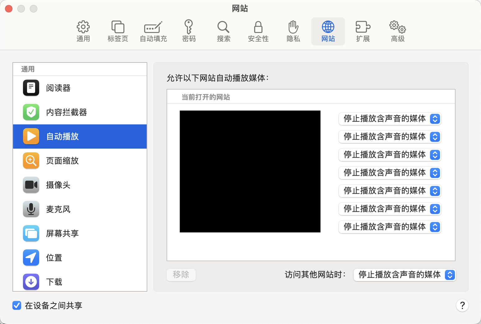481x324 pixels.
Task: Open the 高级 (Advanced) settings tab
Action: (x=397, y=31)
